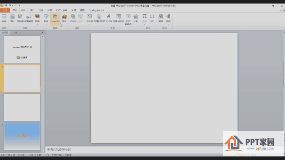Switch to the 设计 Design tab

[x=32, y=10]
